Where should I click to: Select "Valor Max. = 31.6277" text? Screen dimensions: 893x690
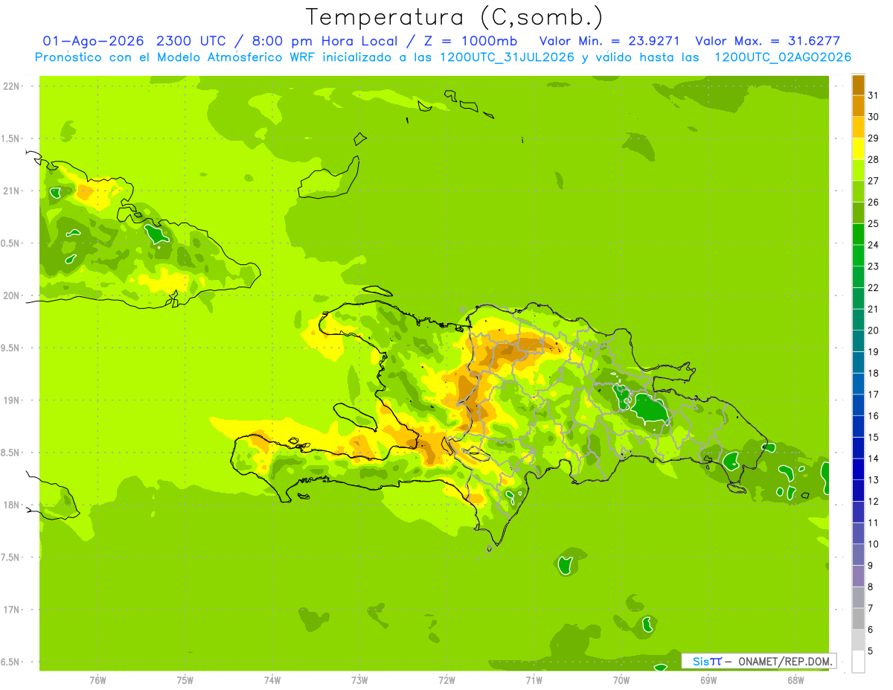pyautogui.click(x=767, y=41)
